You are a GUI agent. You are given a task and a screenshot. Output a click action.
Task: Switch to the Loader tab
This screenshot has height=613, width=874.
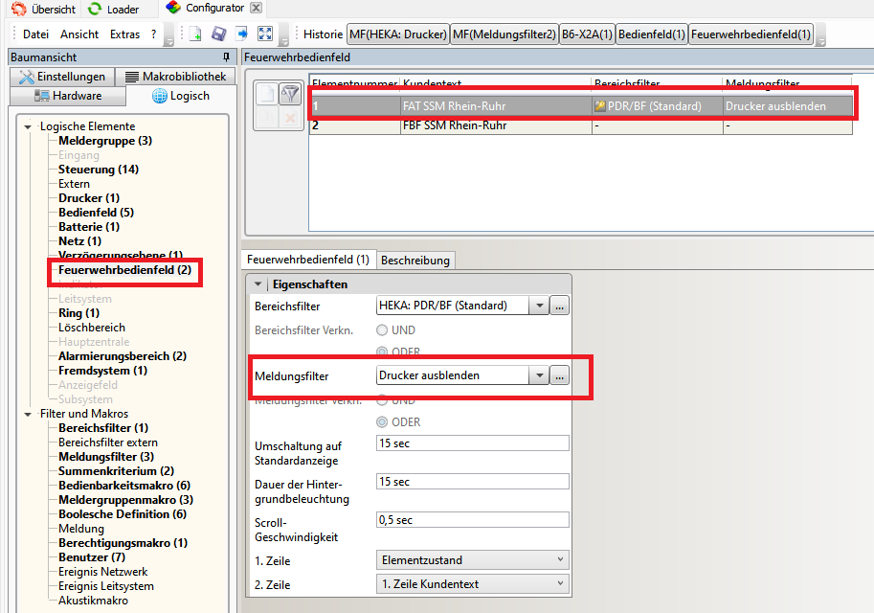[x=114, y=9]
